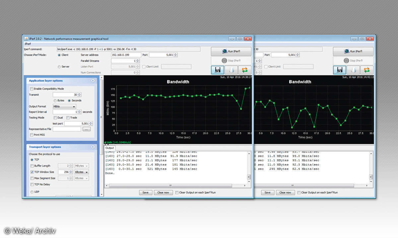Viewport: 398px width, 238px height.
Task: Click the JPerf Java icon in the front title bar
Action: pos(26,39)
